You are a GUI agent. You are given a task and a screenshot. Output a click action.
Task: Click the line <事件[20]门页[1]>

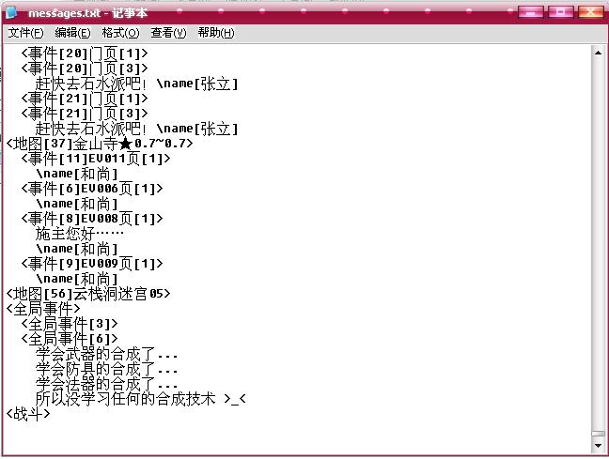coord(85,54)
